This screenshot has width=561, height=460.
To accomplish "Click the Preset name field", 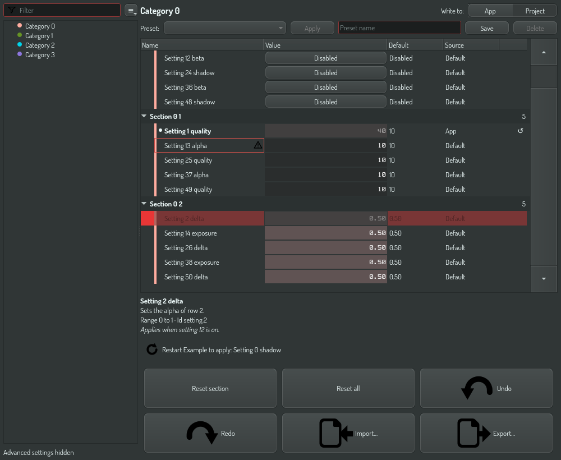I will [399, 27].
